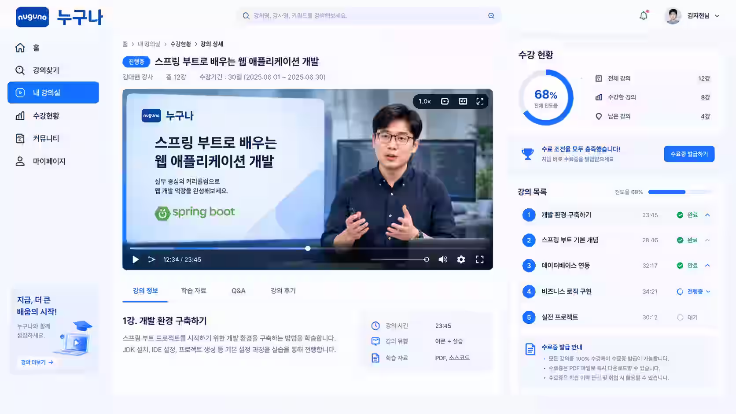Collapse lecture 1 개발 환경 구축하기 chevron
Image resolution: width=736 pixels, height=414 pixels.
707,215
